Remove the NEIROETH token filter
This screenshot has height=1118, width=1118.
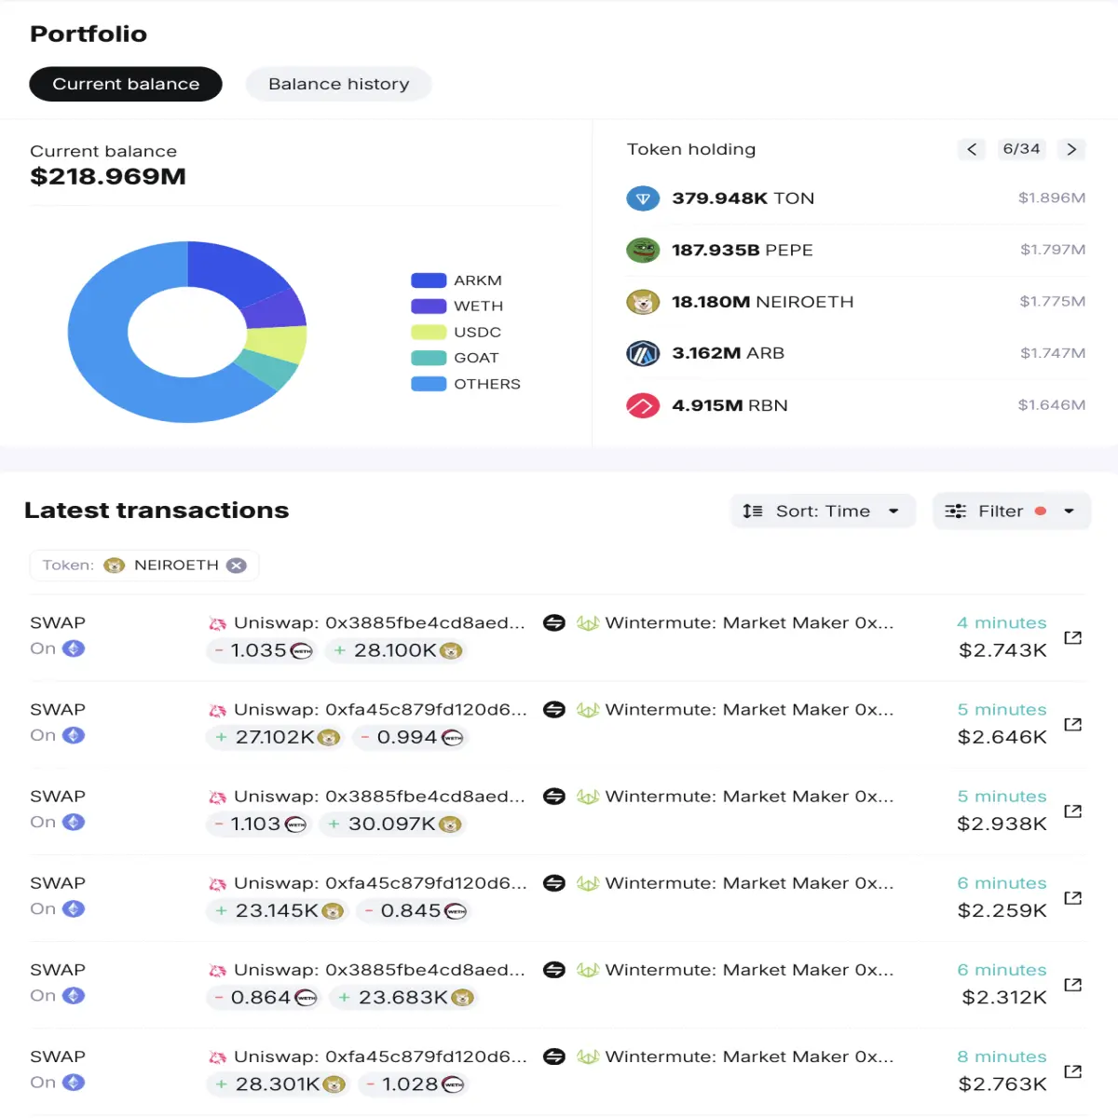tap(237, 566)
